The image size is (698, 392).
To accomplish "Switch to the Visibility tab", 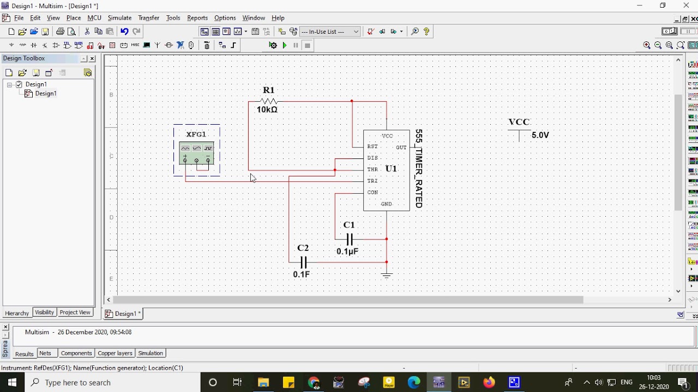I will click(x=44, y=313).
